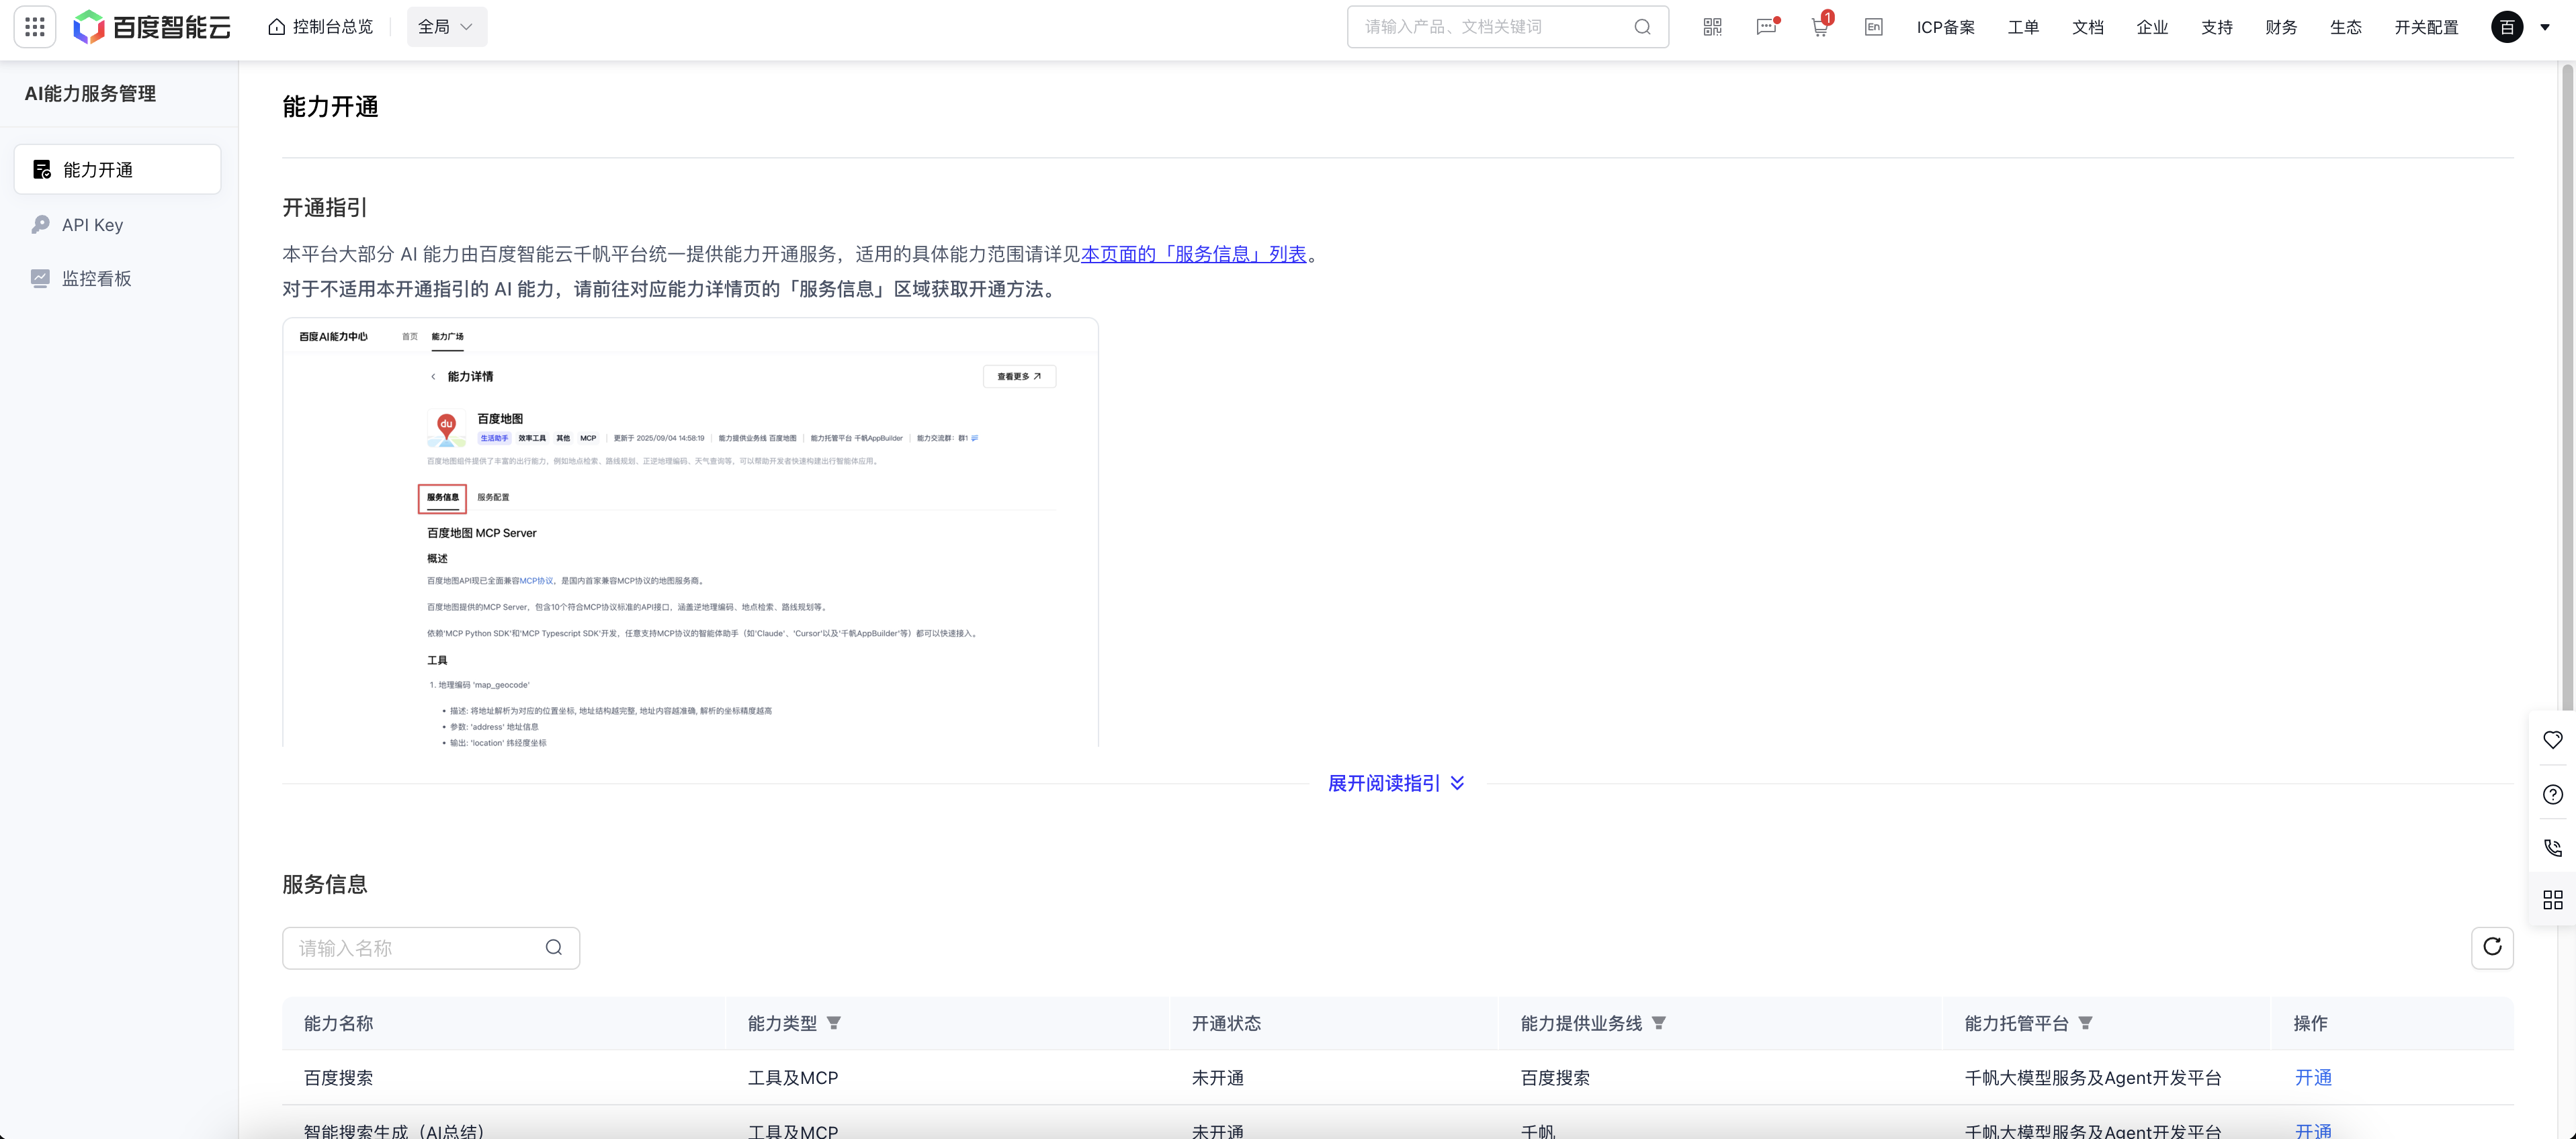Switch language with the En icon

coord(1873,27)
